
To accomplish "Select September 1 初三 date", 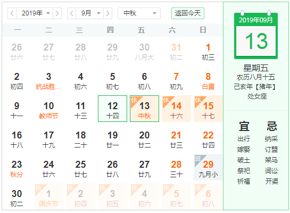I will pyautogui.click(x=208, y=52).
